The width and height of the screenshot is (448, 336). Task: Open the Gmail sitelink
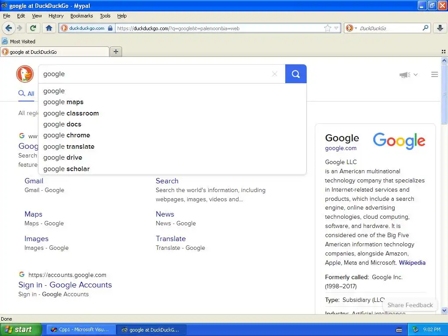tap(34, 181)
